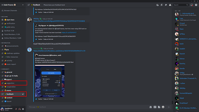Open user settings gear
The width and height of the screenshot is (199, 112).
click(23, 109)
